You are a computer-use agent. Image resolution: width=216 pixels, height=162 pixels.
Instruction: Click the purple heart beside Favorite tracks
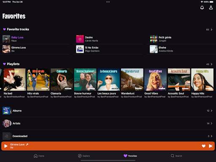click(x=4, y=29)
